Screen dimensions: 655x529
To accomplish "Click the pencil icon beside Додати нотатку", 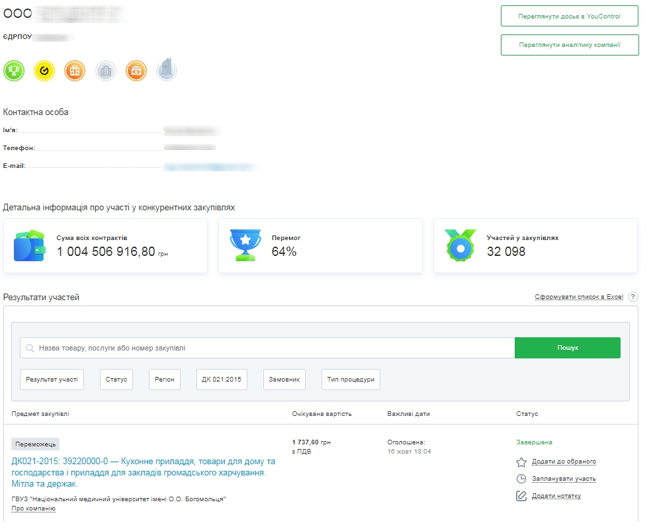I will tap(522, 495).
